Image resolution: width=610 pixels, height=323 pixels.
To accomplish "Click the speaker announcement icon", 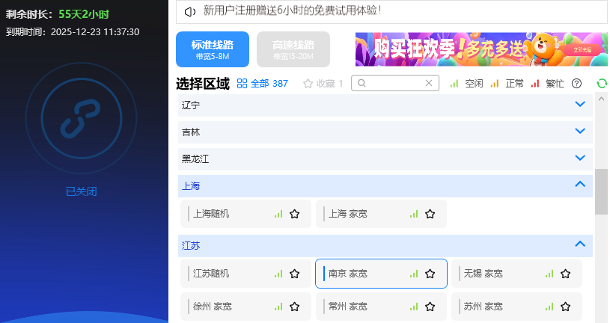I will pyautogui.click(x=190, y=12).
